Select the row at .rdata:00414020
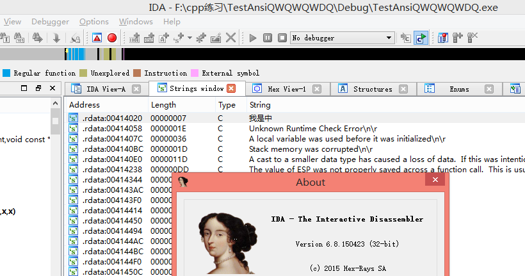525x276 pixels. click(296, 118)
